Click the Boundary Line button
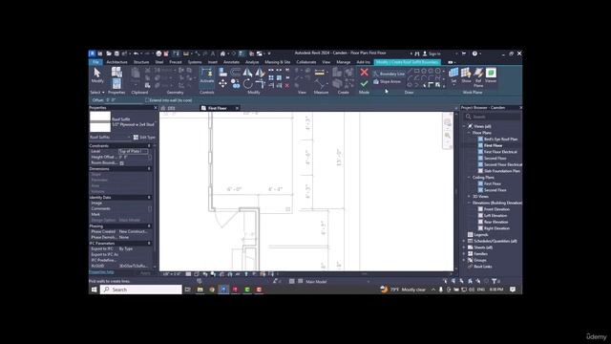This screenshot has height=344, width=611. [x=389, y=74]
